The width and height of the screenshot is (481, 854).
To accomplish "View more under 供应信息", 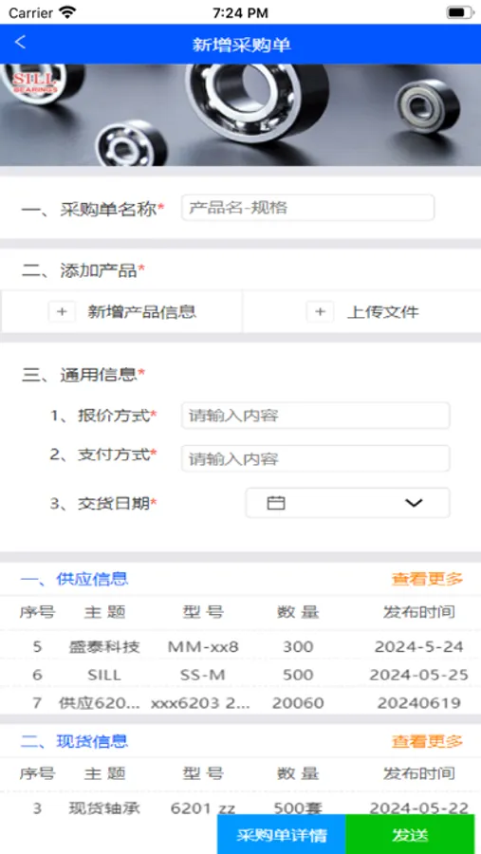I will tap(427, 579).
